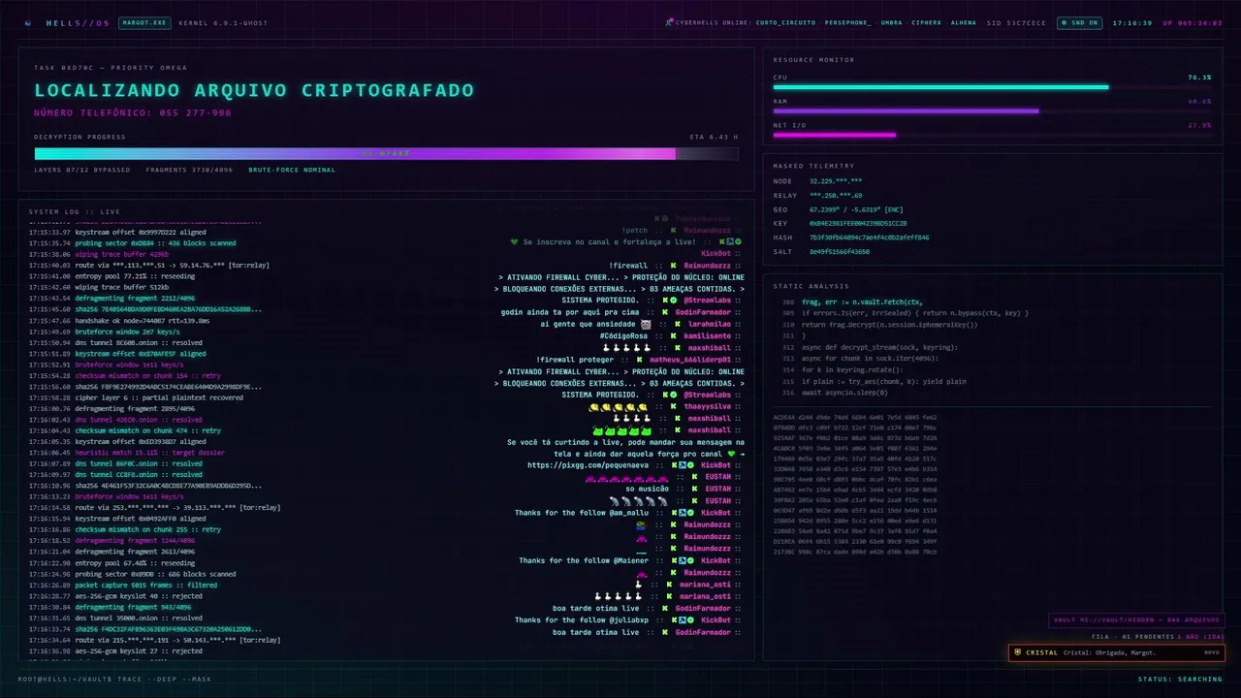Click online user UMBRA
Image resolution: width=1241 pixels, height=698 pixels.
tap(891, 22)
